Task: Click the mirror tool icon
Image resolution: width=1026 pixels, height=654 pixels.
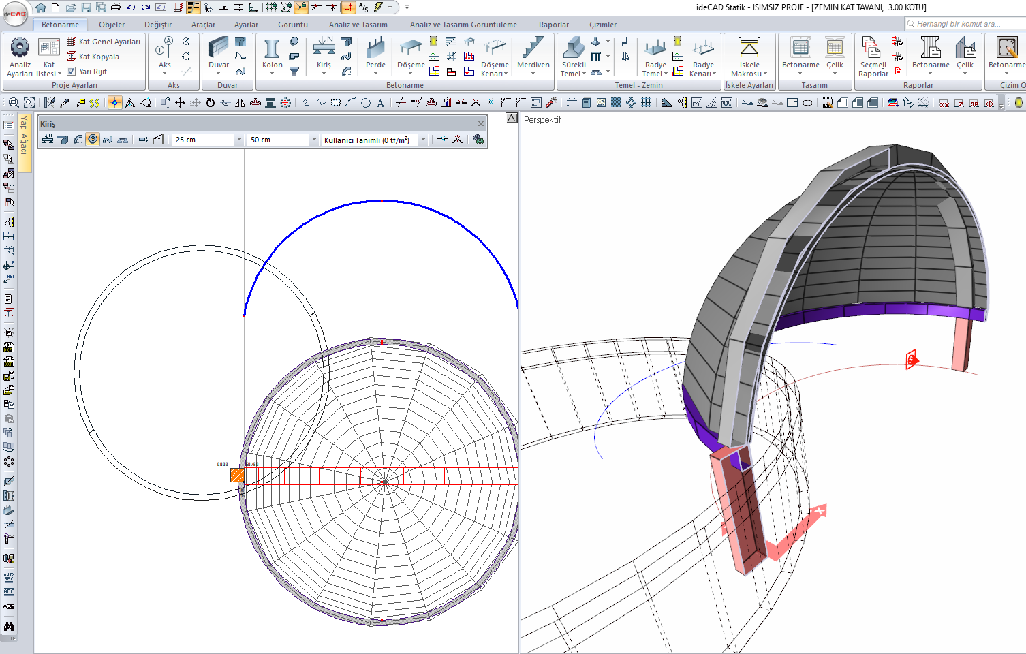Action: (240, 102)
